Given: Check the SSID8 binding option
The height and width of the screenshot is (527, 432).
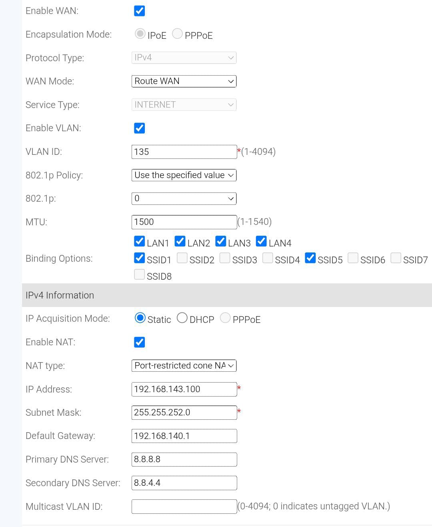Looking at the screenshot, I should (x=139, y=274).
